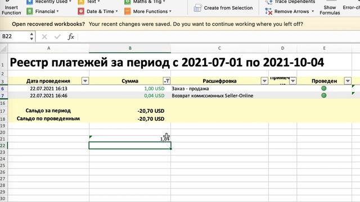Click the Remove Arrows button

click(x=287, y=11)
